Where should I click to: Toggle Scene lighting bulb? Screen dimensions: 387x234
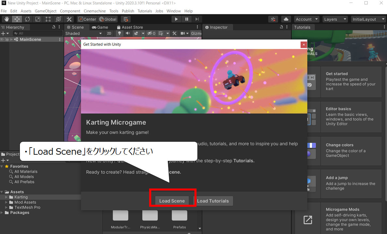tap(120, 33)
